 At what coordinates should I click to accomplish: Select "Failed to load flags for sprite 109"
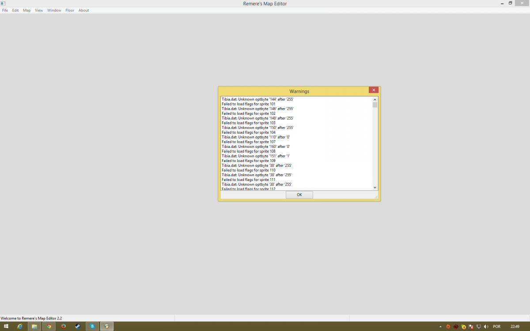coord(248,161)
